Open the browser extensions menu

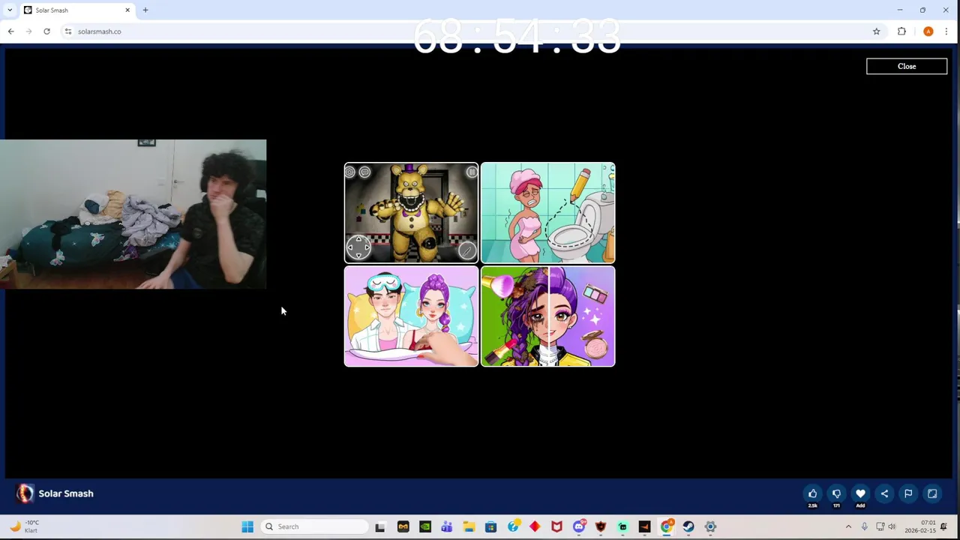point(901,31)
